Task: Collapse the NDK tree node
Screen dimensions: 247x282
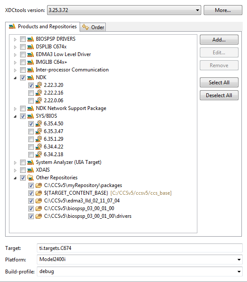Action: [15, 78]
